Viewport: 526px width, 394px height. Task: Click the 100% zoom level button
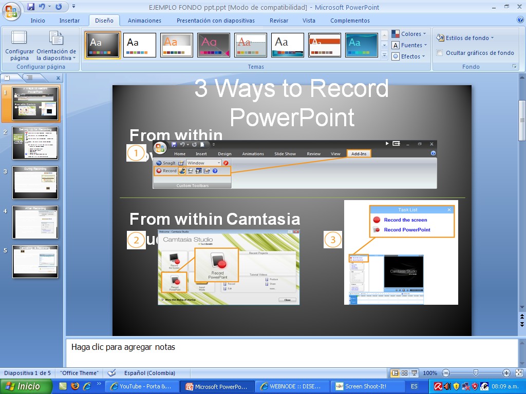pos(430,373)
